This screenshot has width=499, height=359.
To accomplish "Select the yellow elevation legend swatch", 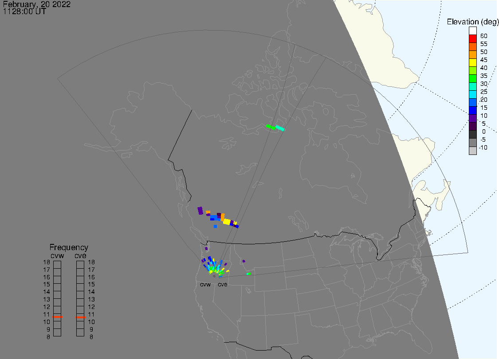I will [472, 62].
